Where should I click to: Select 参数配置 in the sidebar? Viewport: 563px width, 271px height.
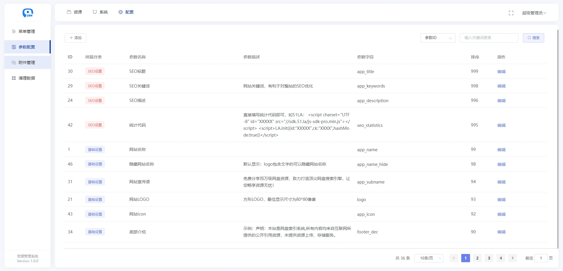(x=28, y=47)
